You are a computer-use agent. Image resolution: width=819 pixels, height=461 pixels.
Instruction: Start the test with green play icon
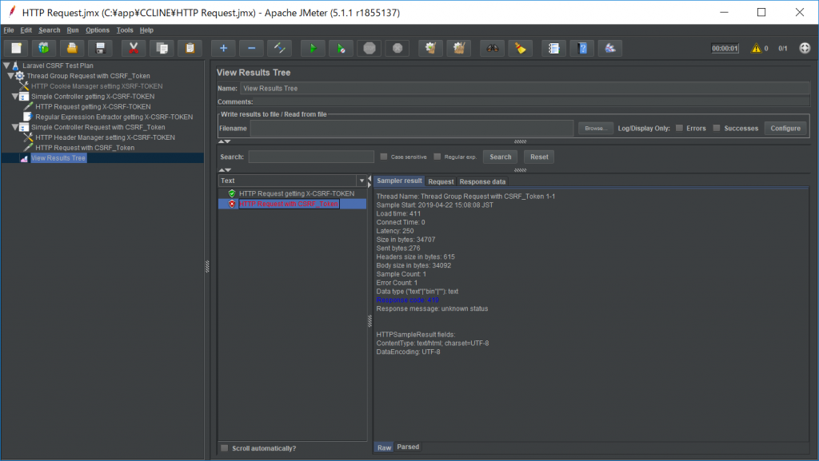(313, 49)
